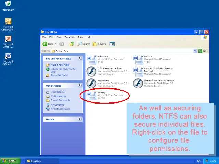Open the Favorites menu
Viewport: 219px width, 164px height.
pyautogui.click(x=69, y=37)
